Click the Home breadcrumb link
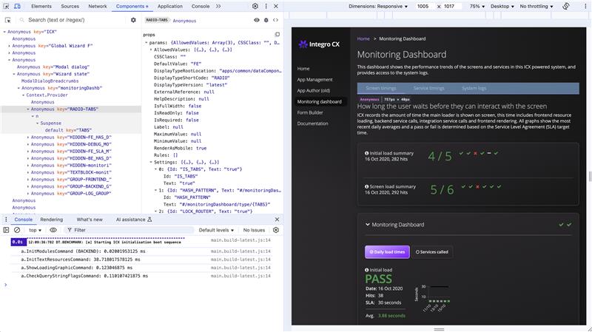 (x=363, y=38)
